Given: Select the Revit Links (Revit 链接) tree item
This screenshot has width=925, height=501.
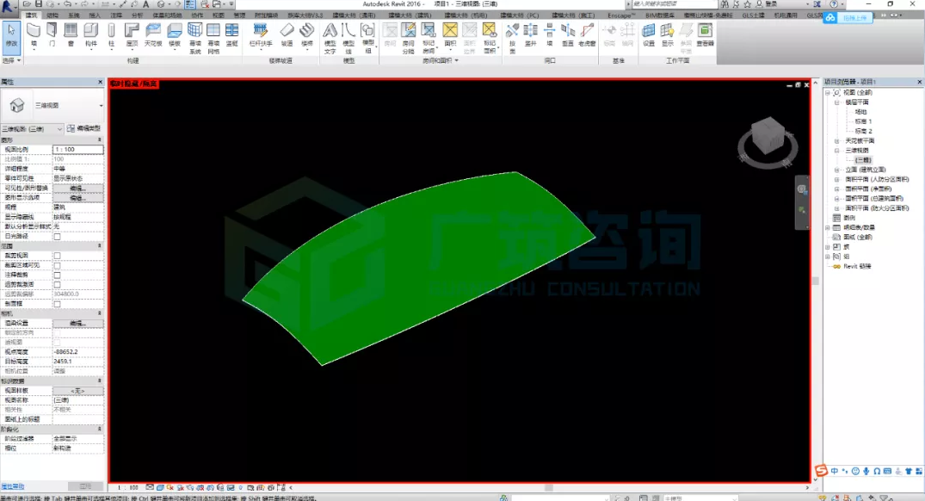Looking at the screenshot, I should 856,266.
